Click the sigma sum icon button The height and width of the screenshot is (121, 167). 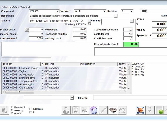click(75, 110)
